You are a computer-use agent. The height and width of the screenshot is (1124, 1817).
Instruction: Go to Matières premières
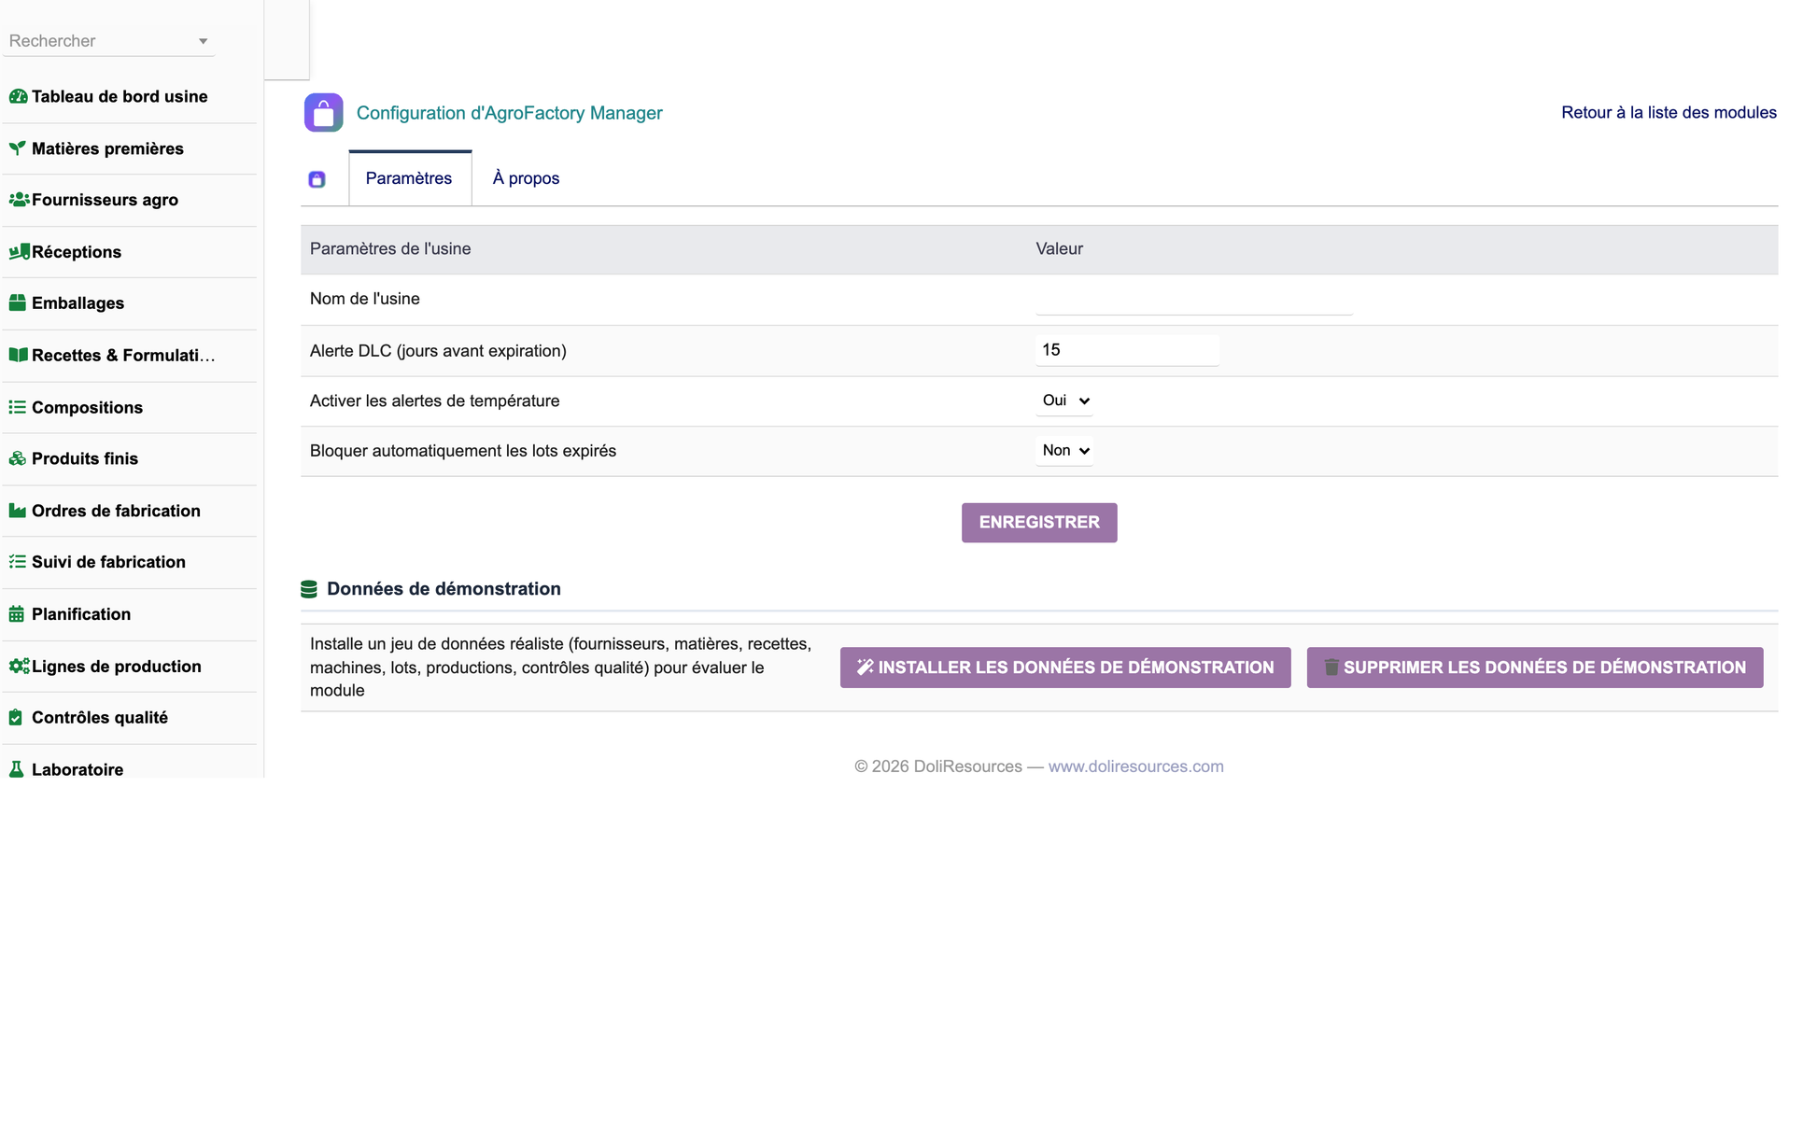tap(107, 148)
